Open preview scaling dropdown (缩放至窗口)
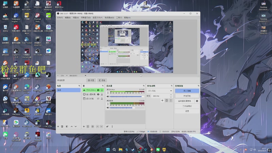Screen dimensions: 272x153 point(78,75)
